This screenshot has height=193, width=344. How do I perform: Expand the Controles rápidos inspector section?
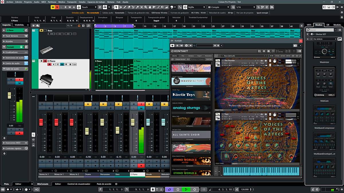coord(15,148)
